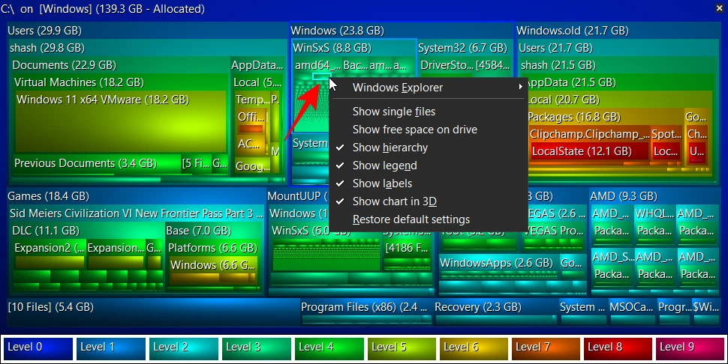Viewport: 728px width, 364px height.
Task: Click the Show single files option
Action: pos(393,112)
